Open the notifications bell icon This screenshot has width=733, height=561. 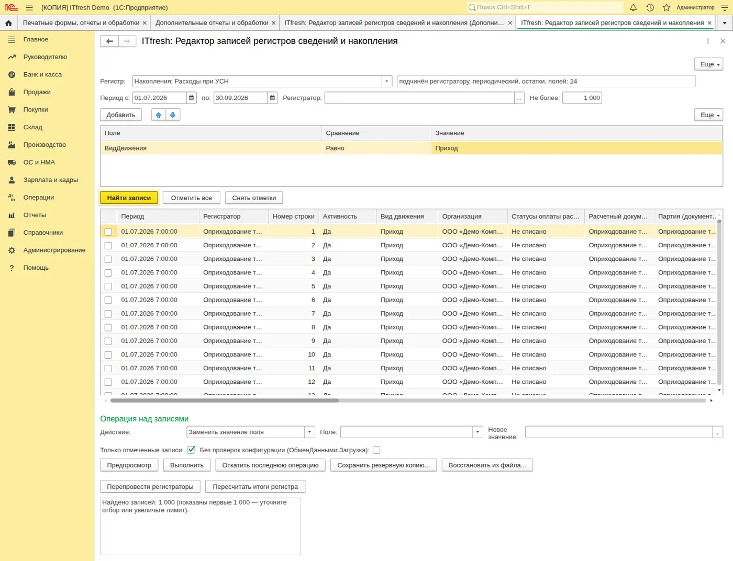point(633,7)
